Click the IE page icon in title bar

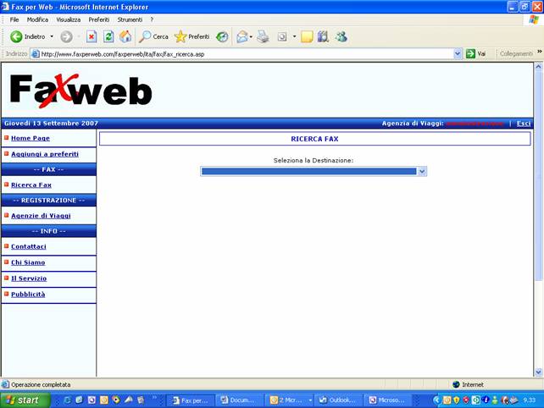click(x=5, y=6)
